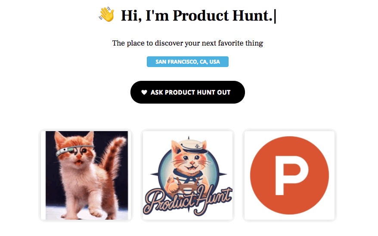Click the word "Product" in the main heading
Image resolution: width=378 pixels, height=236 pixels.
pyautogui.click(x=201, y=15)
